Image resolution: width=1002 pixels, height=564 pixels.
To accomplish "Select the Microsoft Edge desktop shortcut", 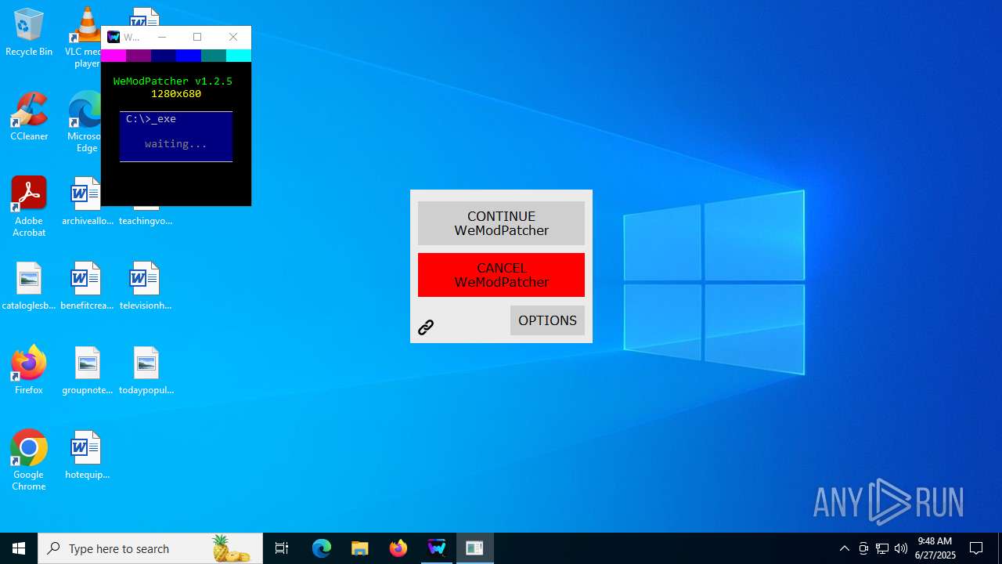I will pos(86,122).
